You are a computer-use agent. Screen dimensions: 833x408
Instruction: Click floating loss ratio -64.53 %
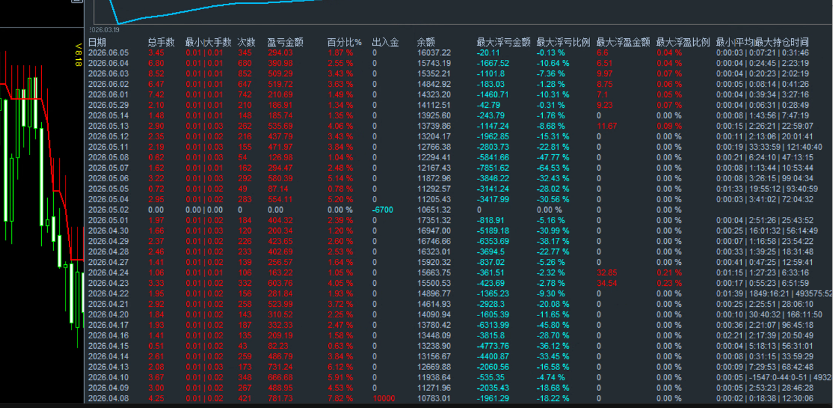tap(553, 168)
